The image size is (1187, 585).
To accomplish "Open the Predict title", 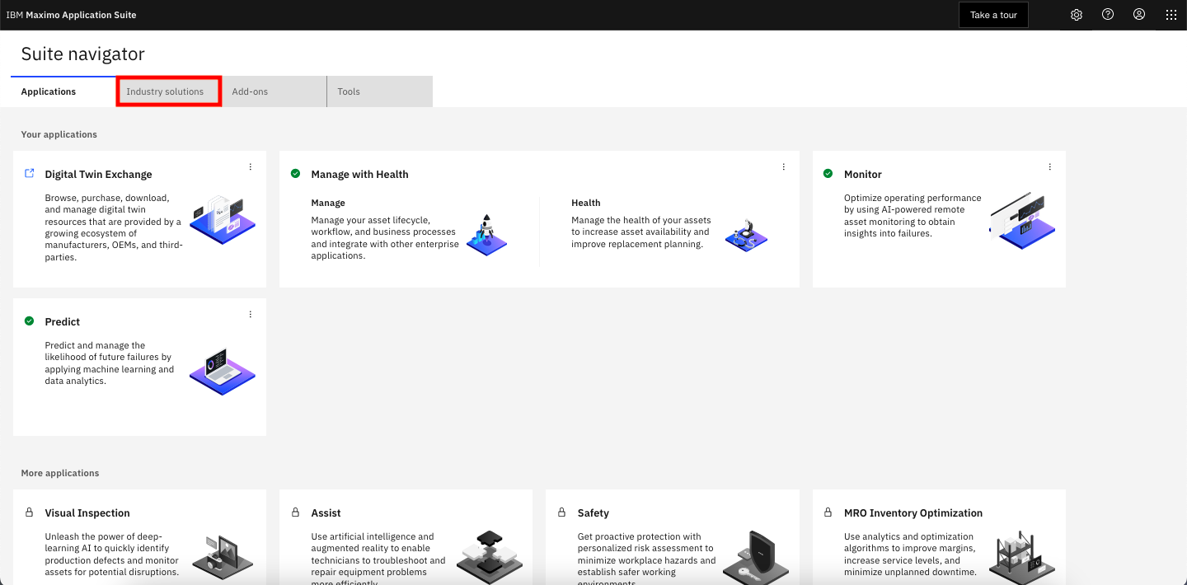I will pyautogui.click(x=63, y=321).
